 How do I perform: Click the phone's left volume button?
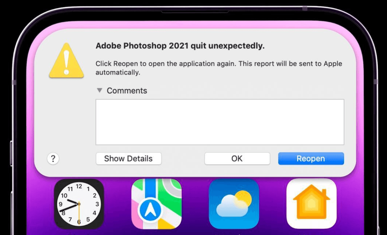click(x=11, y=153)
